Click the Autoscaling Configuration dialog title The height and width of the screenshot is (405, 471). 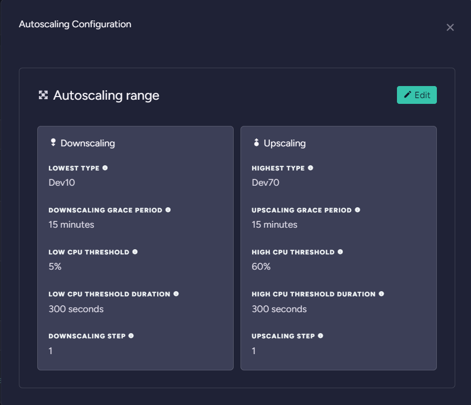tap(75, 24)
